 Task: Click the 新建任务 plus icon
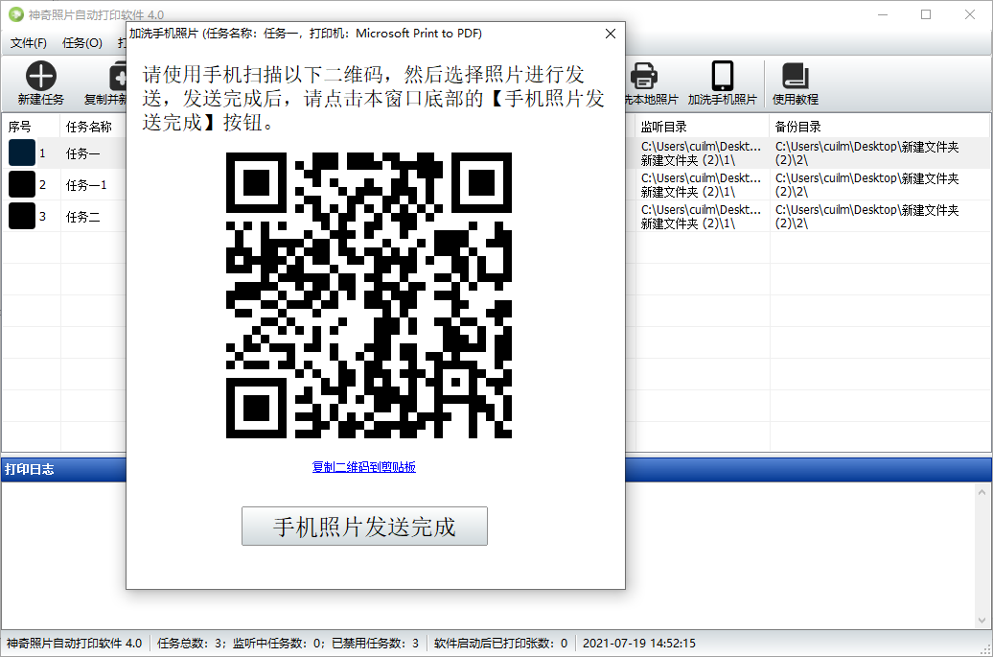pyautogui.click(x=41, y=77)
